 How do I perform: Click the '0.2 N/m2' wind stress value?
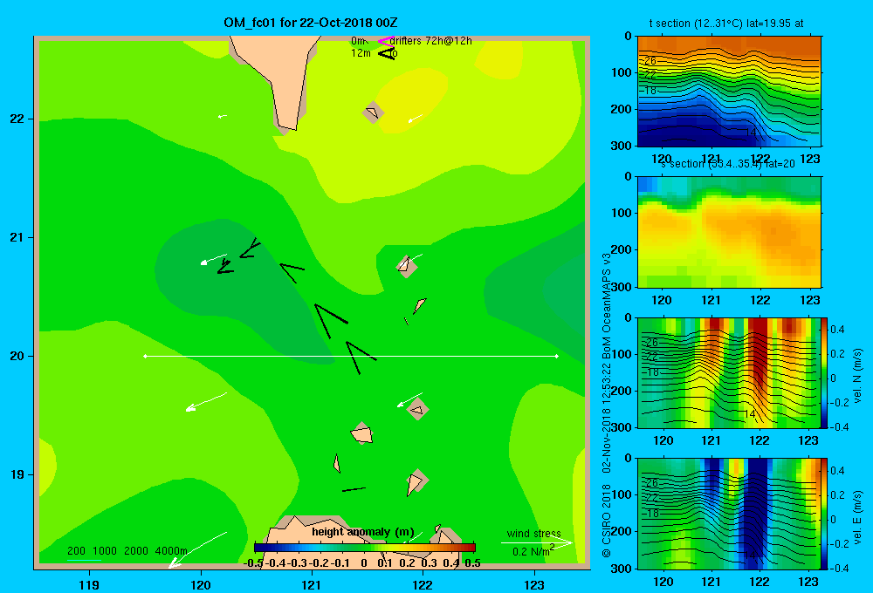point(533,551)
